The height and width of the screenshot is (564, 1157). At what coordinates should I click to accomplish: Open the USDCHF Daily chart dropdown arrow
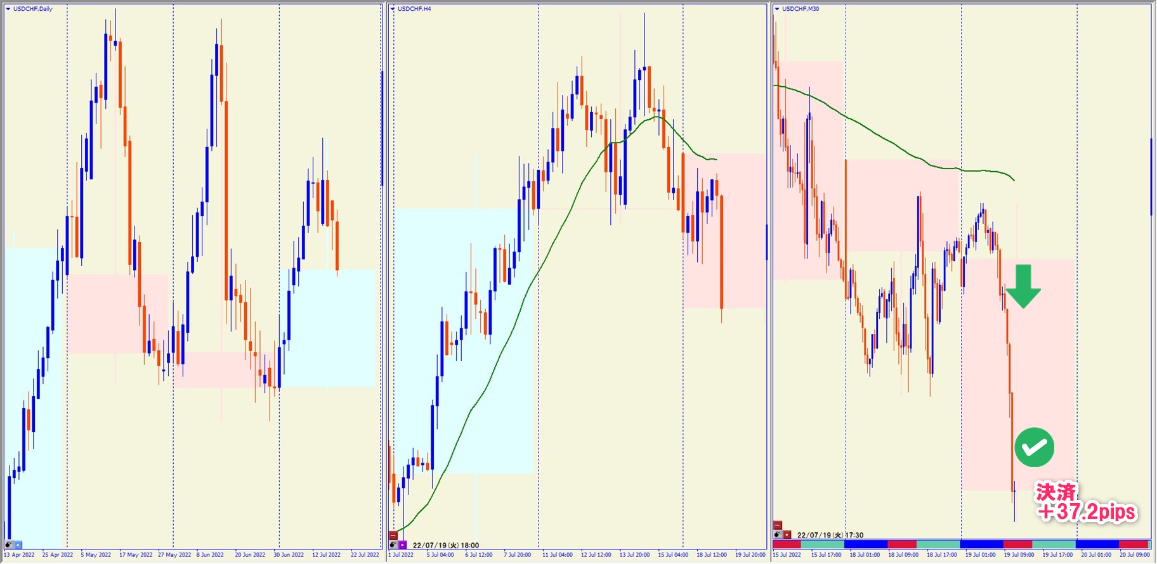8,9
